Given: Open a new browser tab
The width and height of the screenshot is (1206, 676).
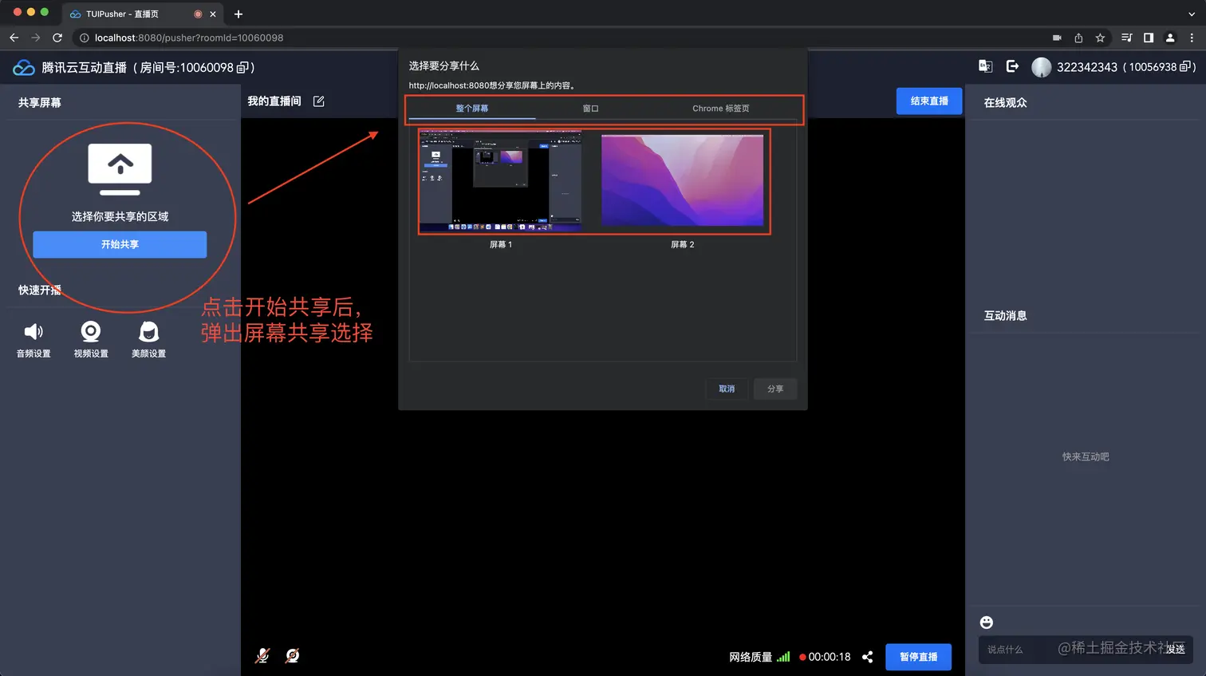Looking at the screenshot, I should (238, 14).
